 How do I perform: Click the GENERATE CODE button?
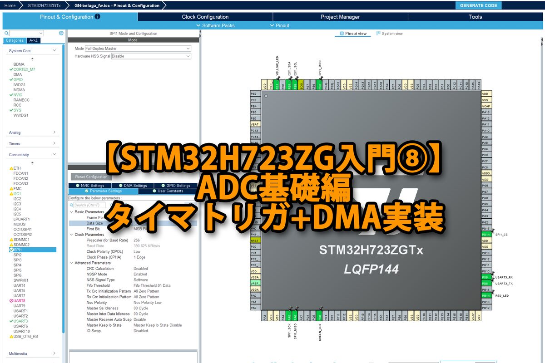click(478, 5)
